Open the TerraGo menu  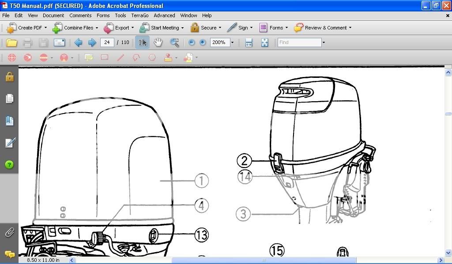(x=139, y=15)
